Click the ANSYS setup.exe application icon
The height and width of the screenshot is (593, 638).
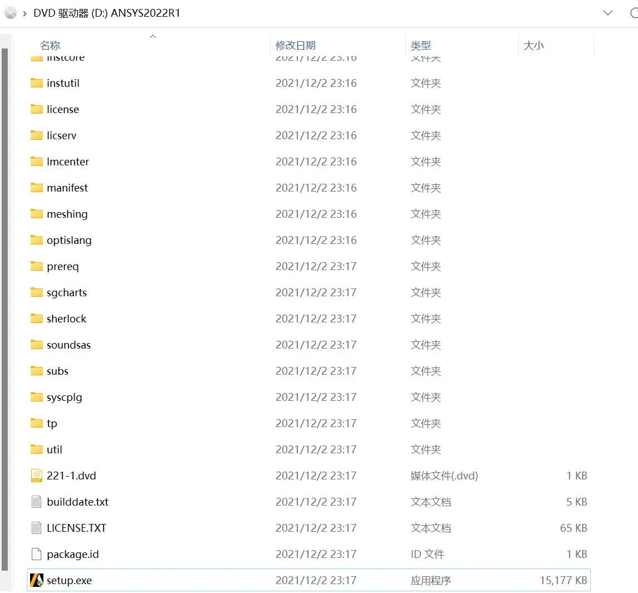click(37, 580)
